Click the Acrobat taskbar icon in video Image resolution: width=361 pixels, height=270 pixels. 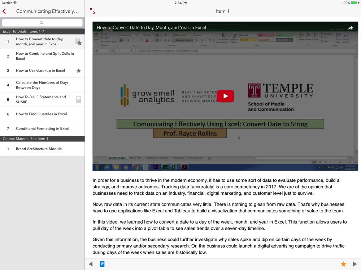click(x=184, y=167)
